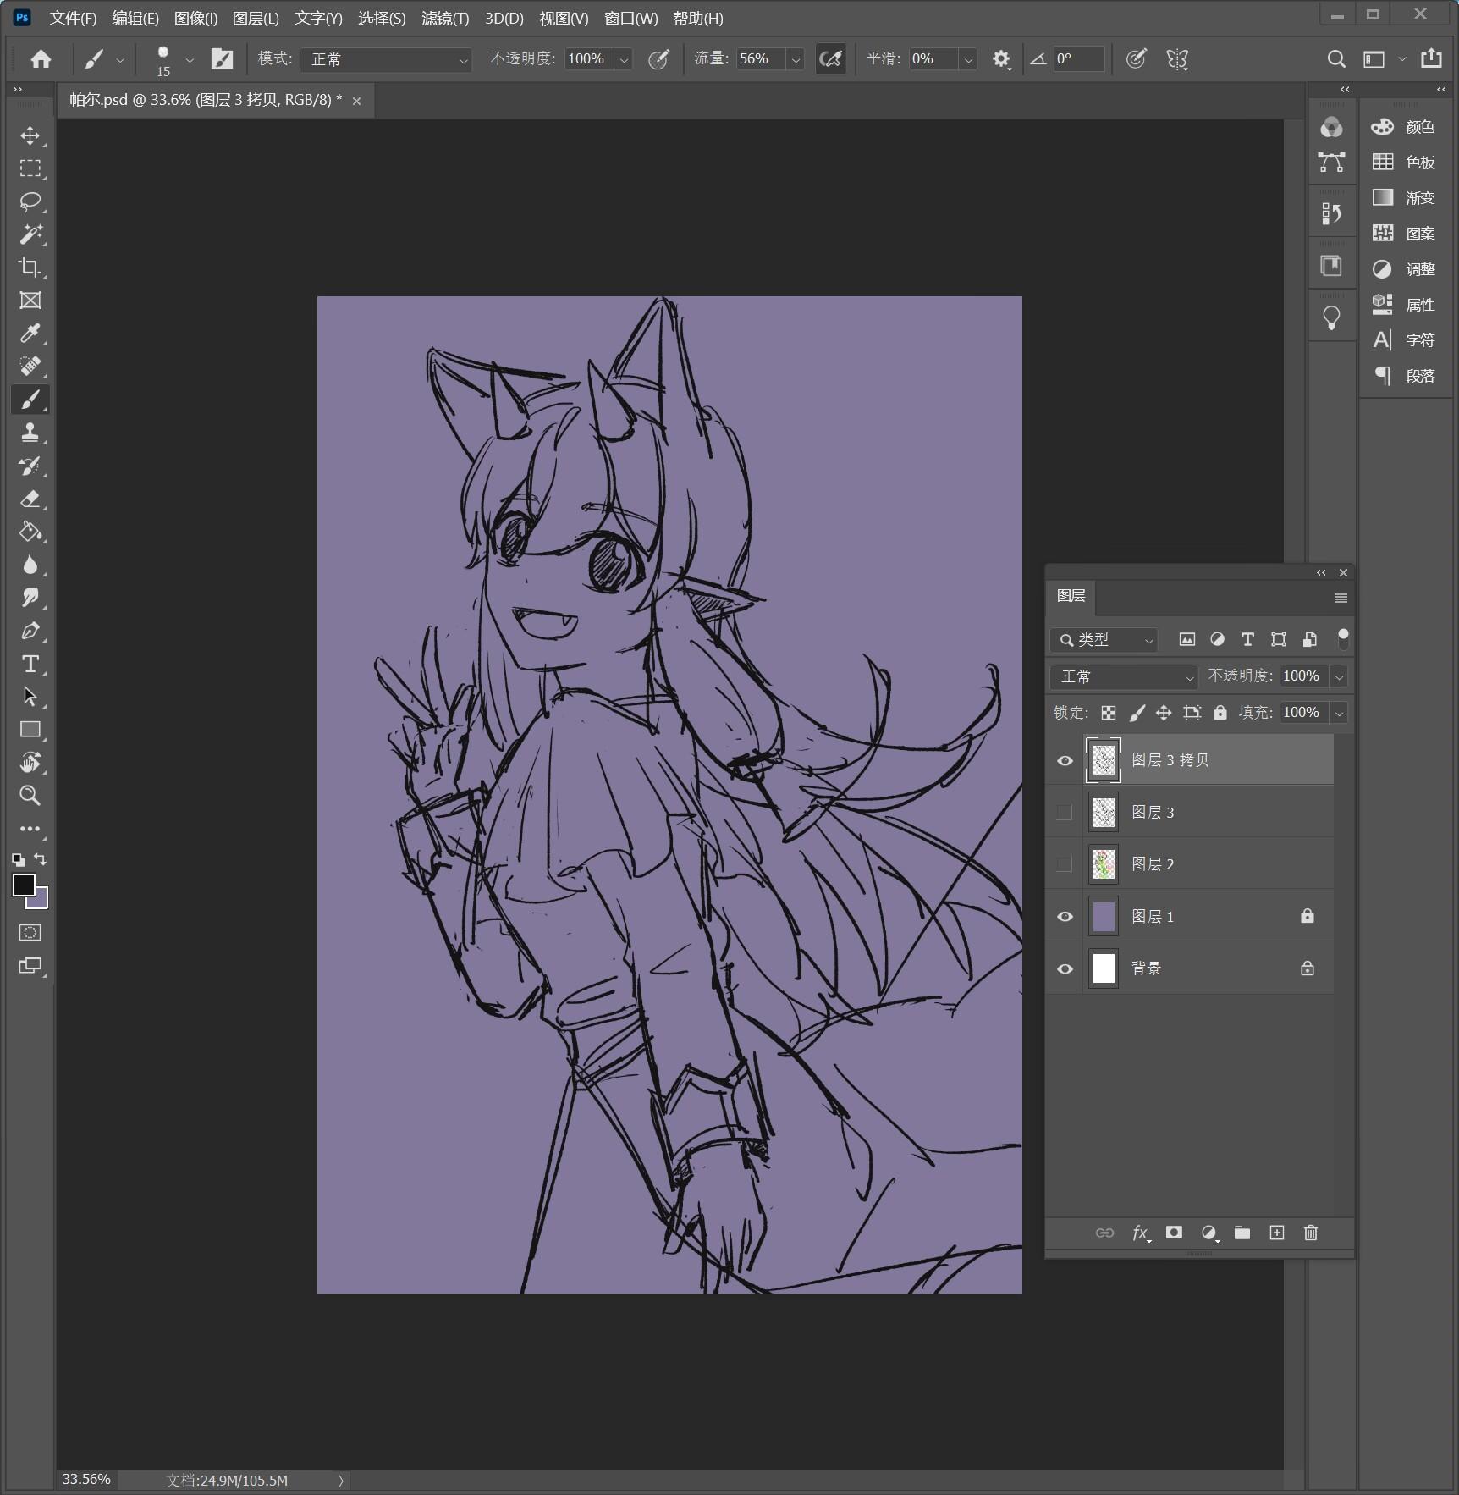Select the Move tool
Viewport: 1459px width, 1495px height.
[30, 136]
